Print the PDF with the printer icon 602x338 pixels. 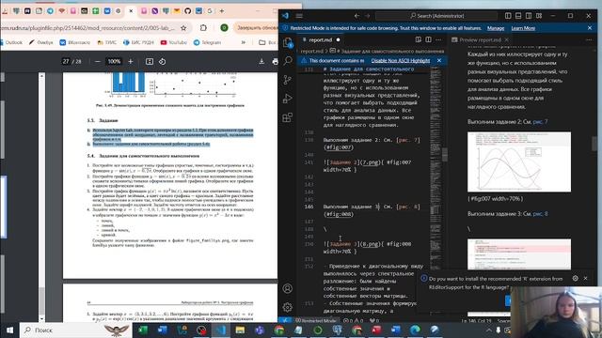pos(275,61)
